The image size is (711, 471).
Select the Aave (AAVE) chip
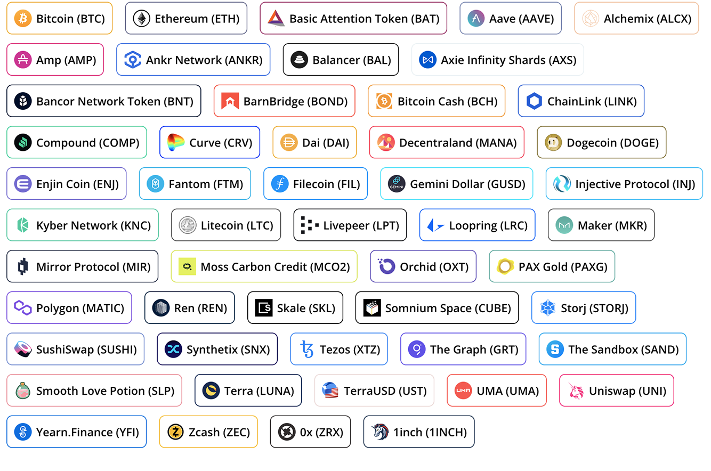pos(511,18)
